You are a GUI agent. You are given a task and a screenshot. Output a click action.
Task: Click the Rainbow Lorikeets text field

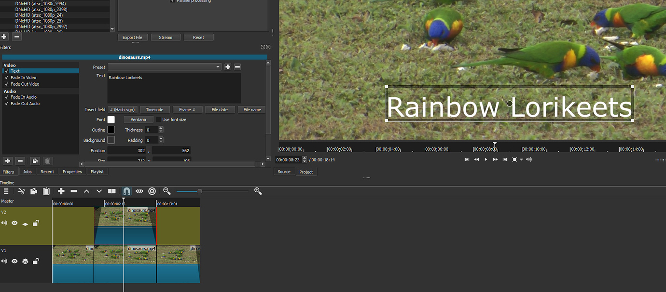[174, 88]
